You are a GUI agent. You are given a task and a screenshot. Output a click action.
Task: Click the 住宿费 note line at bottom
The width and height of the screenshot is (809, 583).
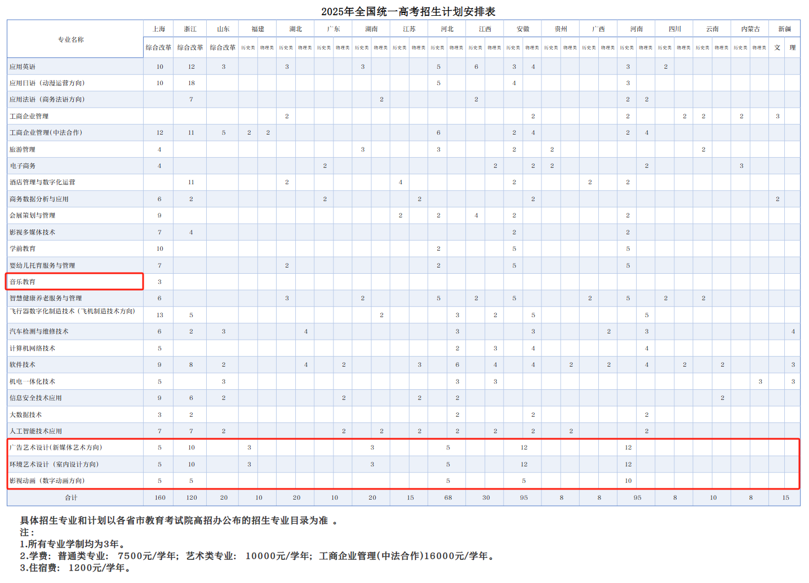[x=75, y=568]
